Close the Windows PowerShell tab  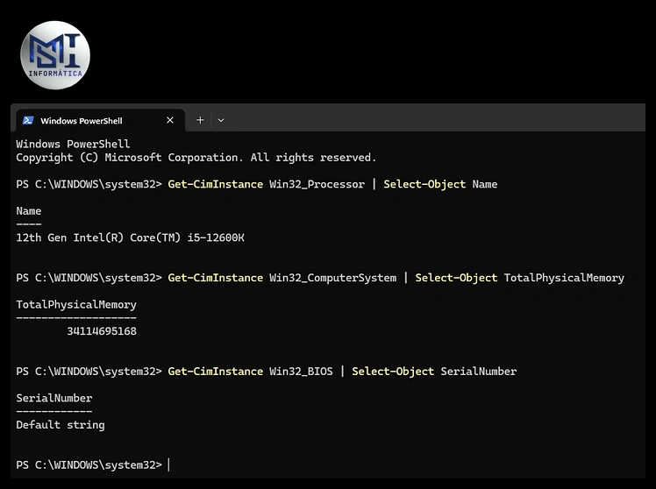pos(170,120)
